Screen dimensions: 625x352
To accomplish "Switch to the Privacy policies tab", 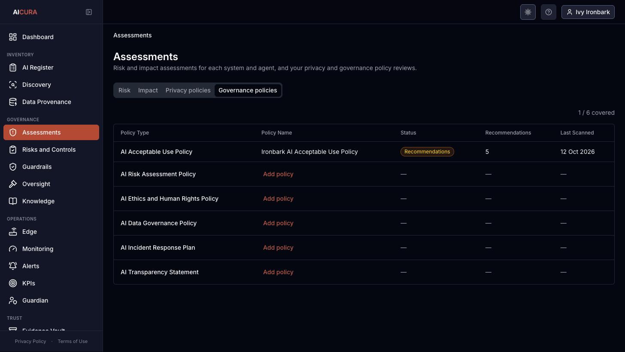I will [188, 90].
